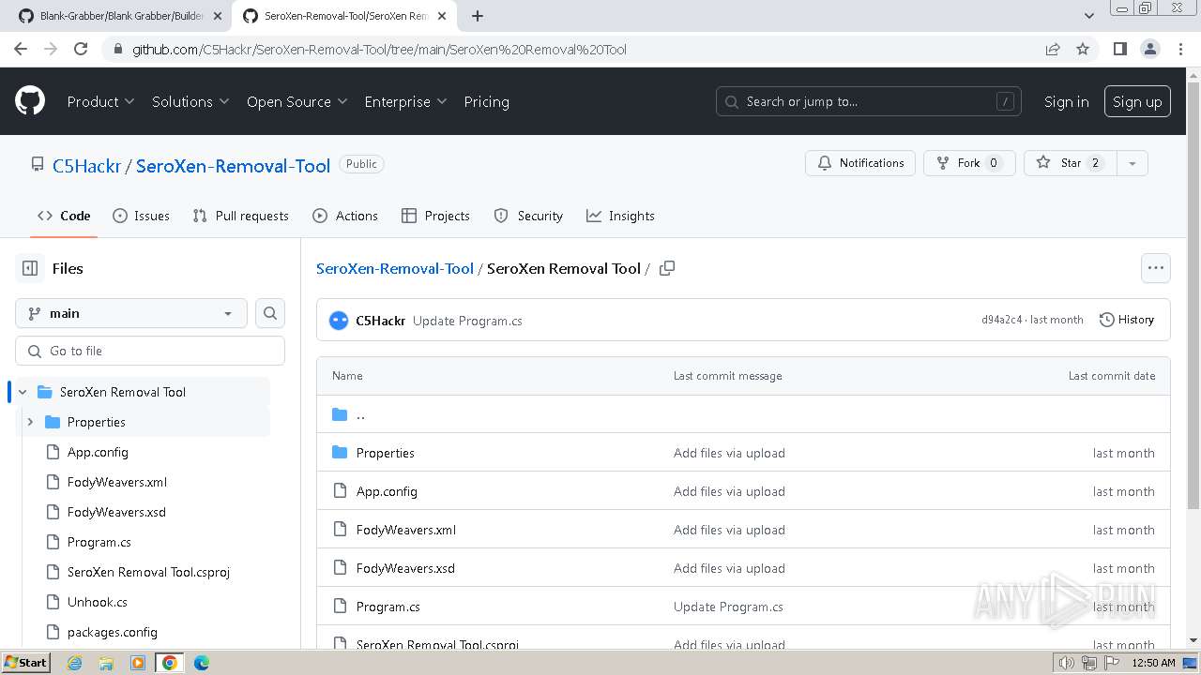This screenshot has height=675, width=1201.
Task: Collapse the SeroXen Removal Tool tree folder
Action: click(x=23, y=392)
